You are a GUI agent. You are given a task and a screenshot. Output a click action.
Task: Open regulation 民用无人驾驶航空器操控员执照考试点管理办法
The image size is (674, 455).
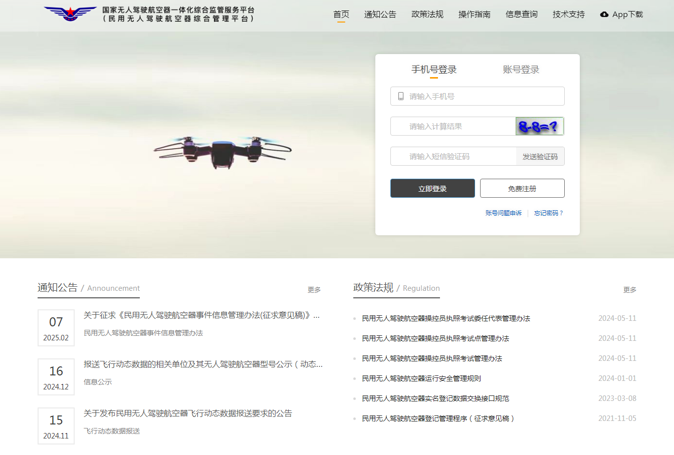point(435,338)
